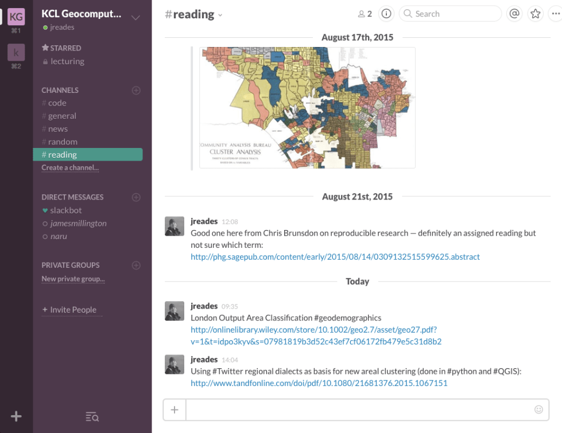
Task: Open emoji picker in message box
Action: (x=538, y=409)
